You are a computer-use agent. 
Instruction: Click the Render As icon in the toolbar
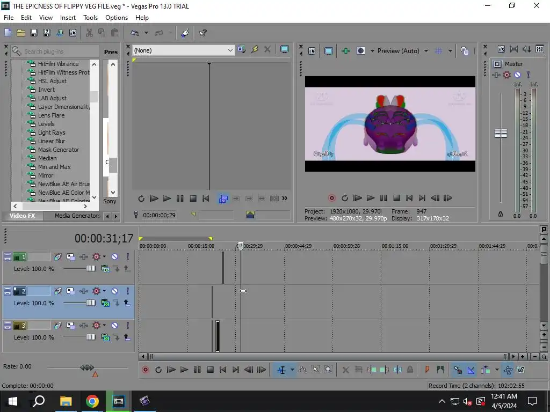pyautogui.click(x=60, y=33)
